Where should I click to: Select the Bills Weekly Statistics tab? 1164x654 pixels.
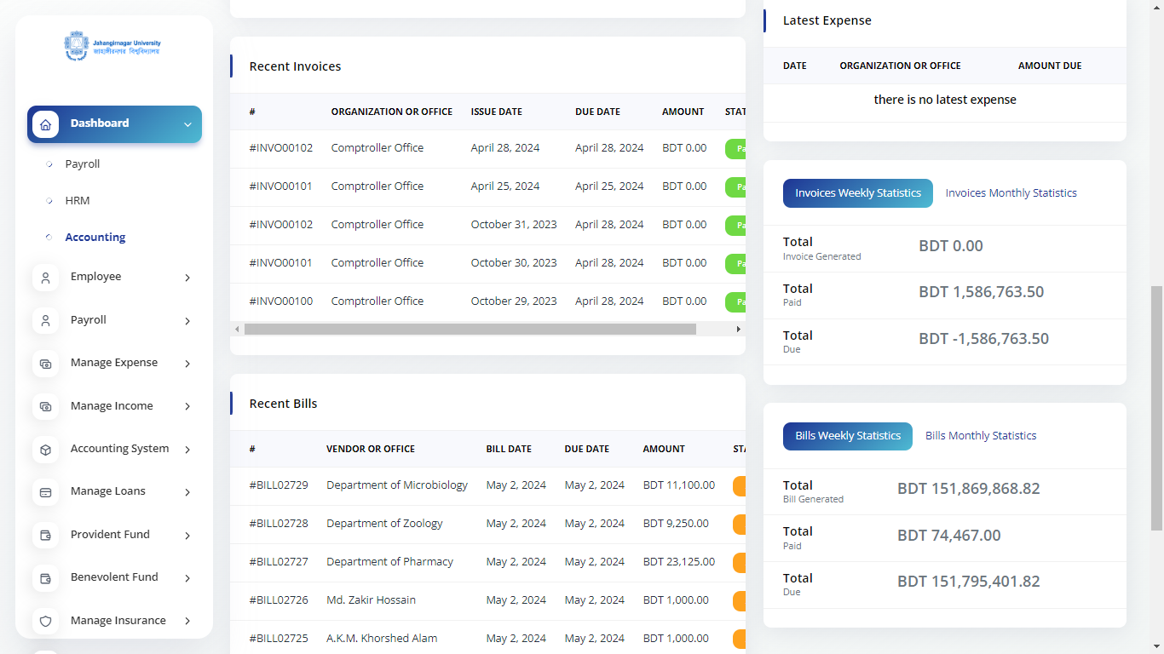(x=848, y=436)
